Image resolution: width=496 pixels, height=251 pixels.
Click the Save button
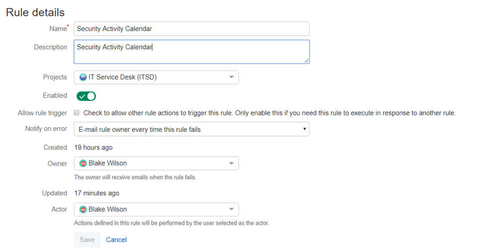pyautogui.click(x=87, y=240)
